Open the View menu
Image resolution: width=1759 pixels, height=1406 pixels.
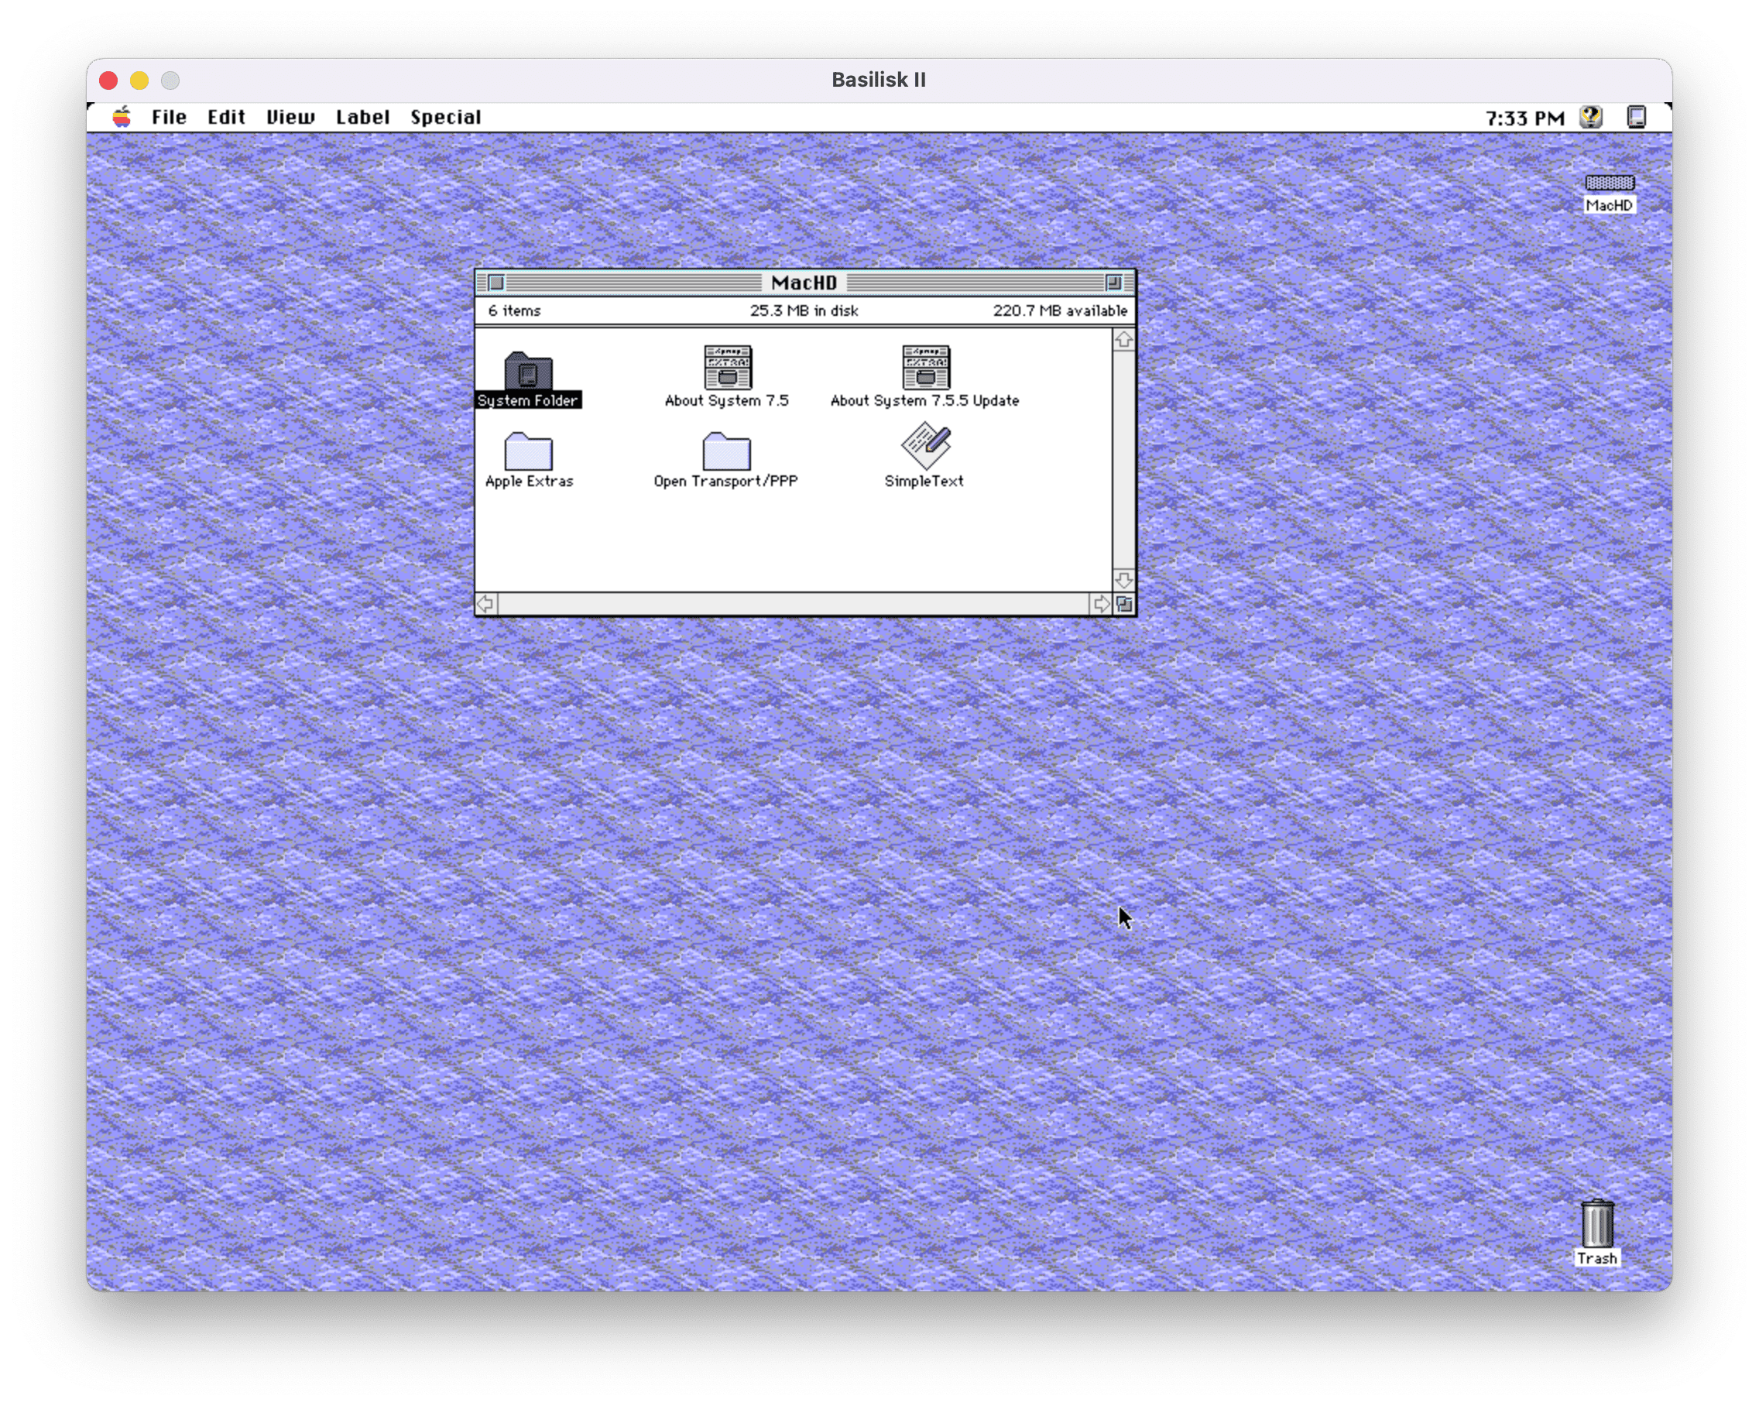[x=290, y=118]
